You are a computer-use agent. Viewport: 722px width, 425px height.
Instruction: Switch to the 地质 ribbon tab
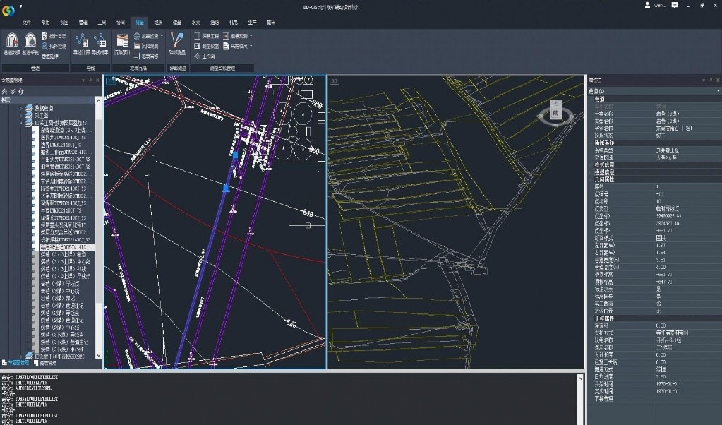(x=158, y=22)
